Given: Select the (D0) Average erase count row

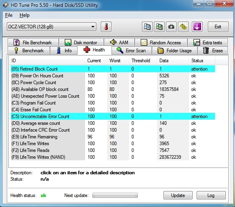Looking at the screenshot, I should (x=113, y=123).
